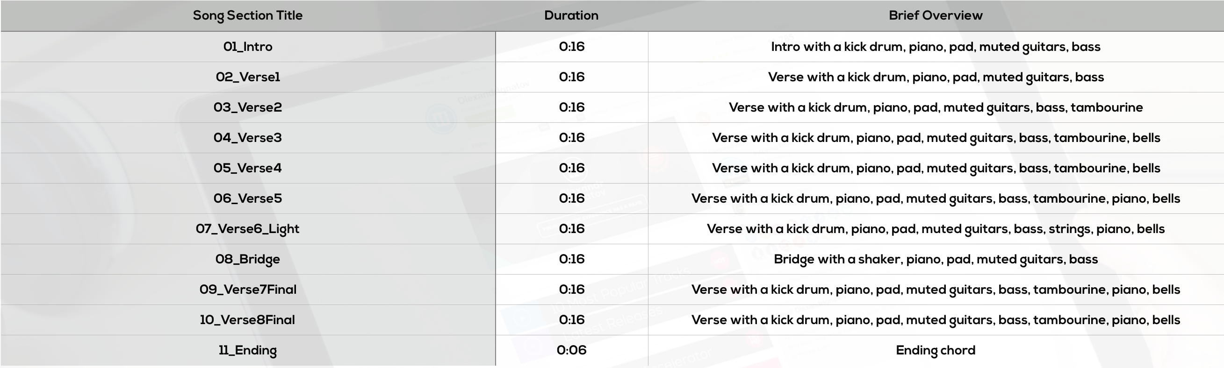Click the Song Section Title column header
This screenshot has width=1224, height=368.
click(247, 16)
